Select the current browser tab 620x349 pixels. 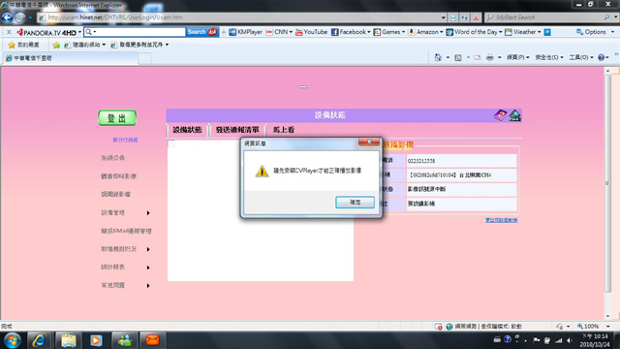coord(70,58)
